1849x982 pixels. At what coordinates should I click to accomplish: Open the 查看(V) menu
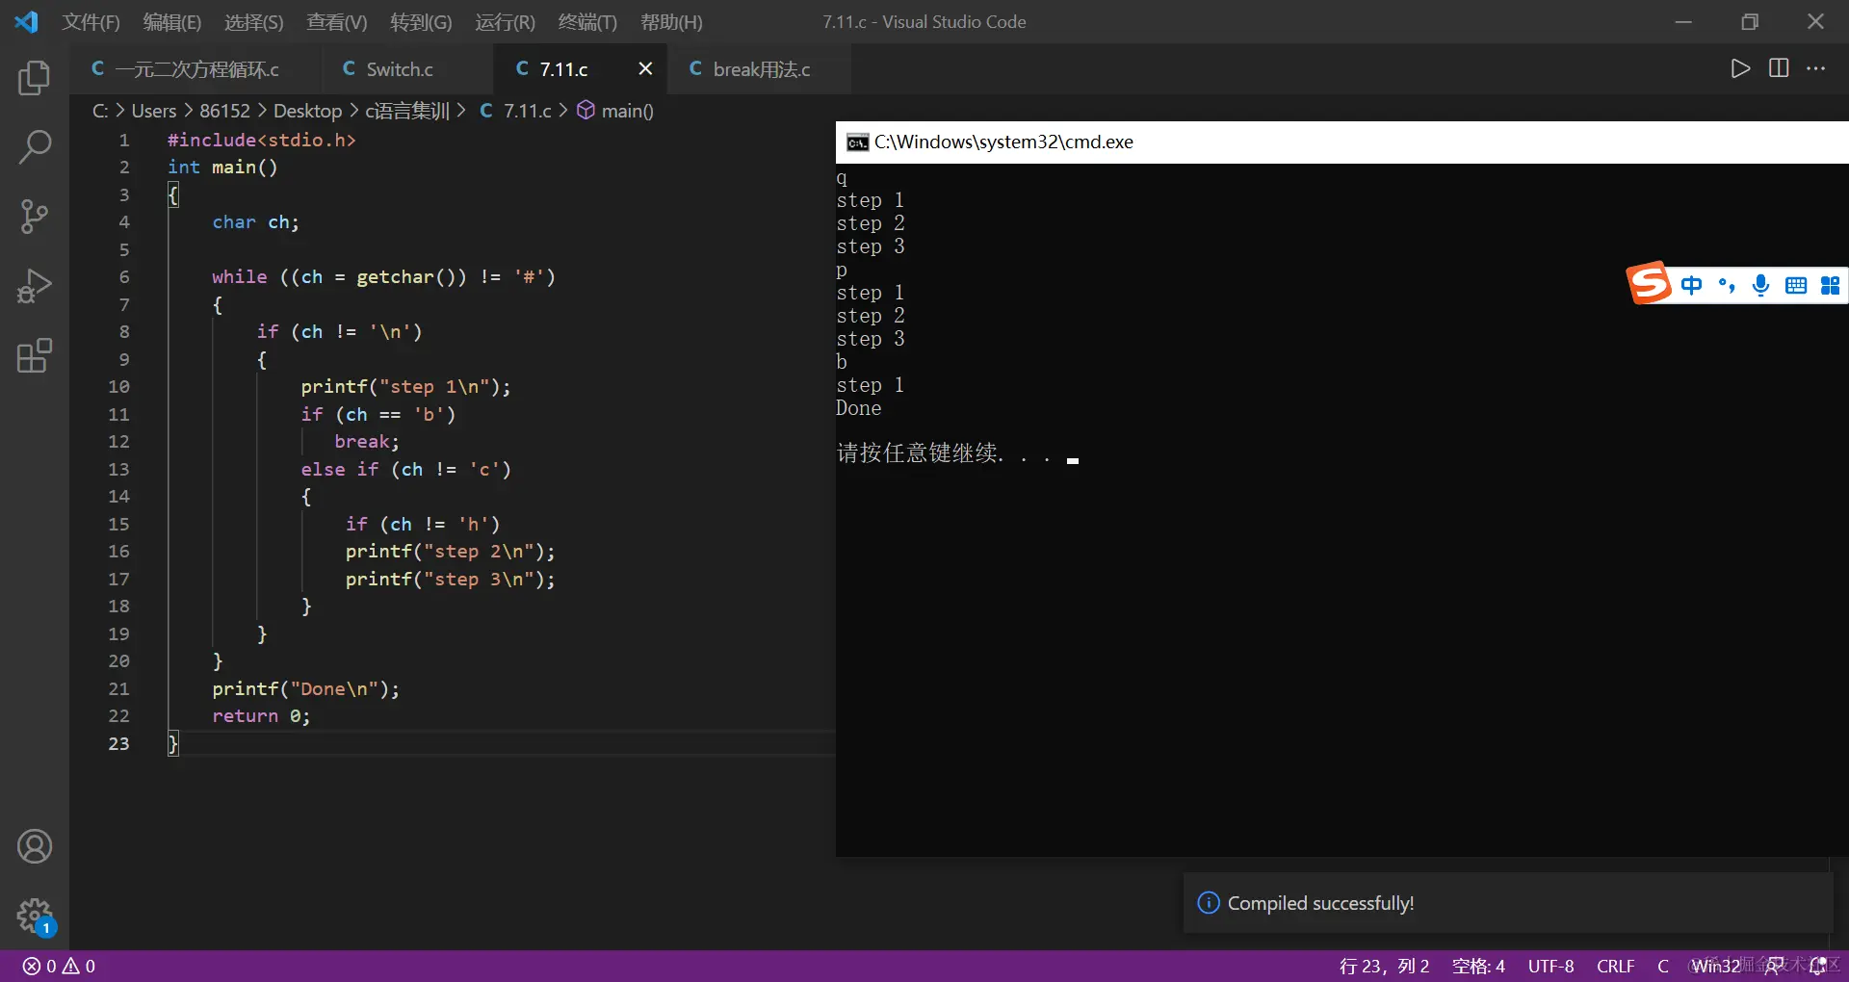coord(337,21)
